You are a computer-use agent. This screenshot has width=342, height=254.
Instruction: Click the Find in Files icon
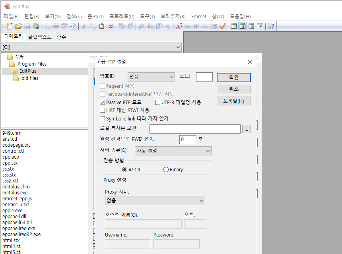(159, 26)
